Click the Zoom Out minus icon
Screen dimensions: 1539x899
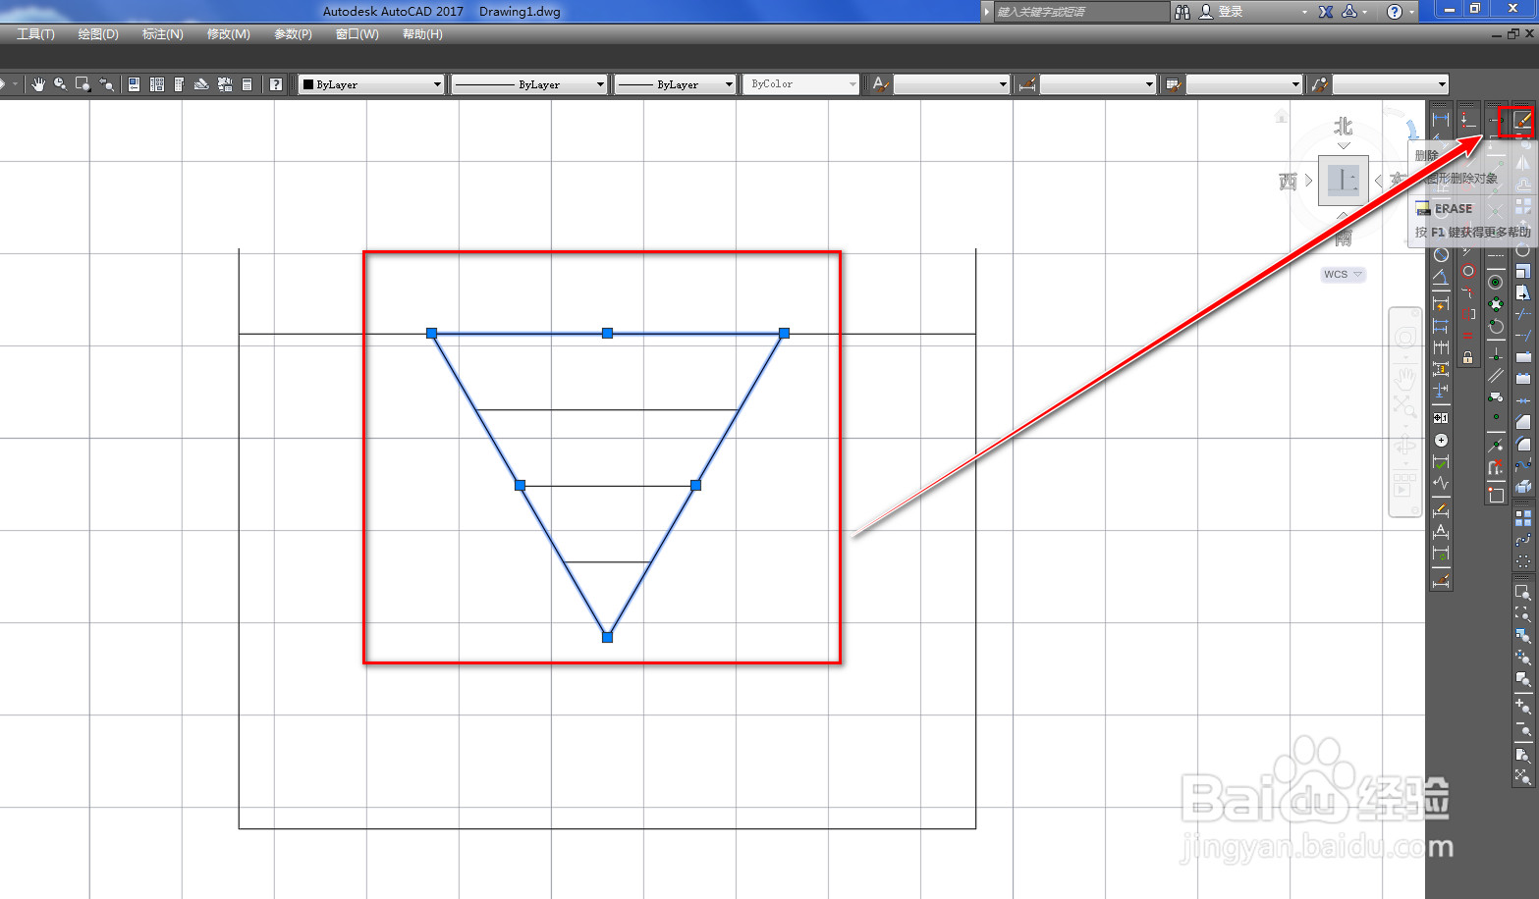(x=1522, y=731)
